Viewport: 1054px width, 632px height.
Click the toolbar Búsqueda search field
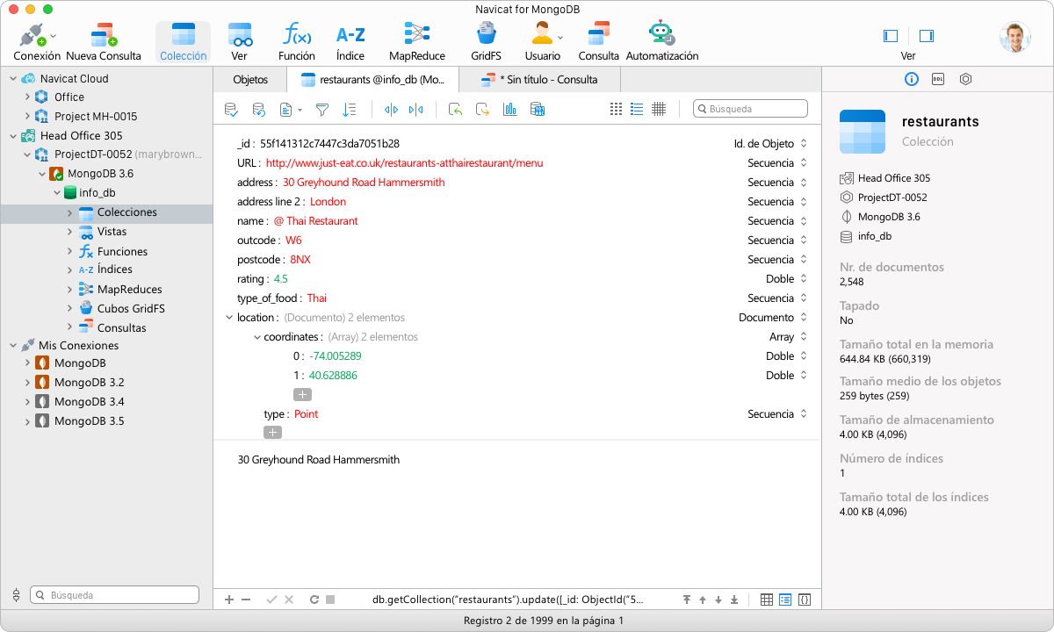pyautogui.click(x=751, y=109)
